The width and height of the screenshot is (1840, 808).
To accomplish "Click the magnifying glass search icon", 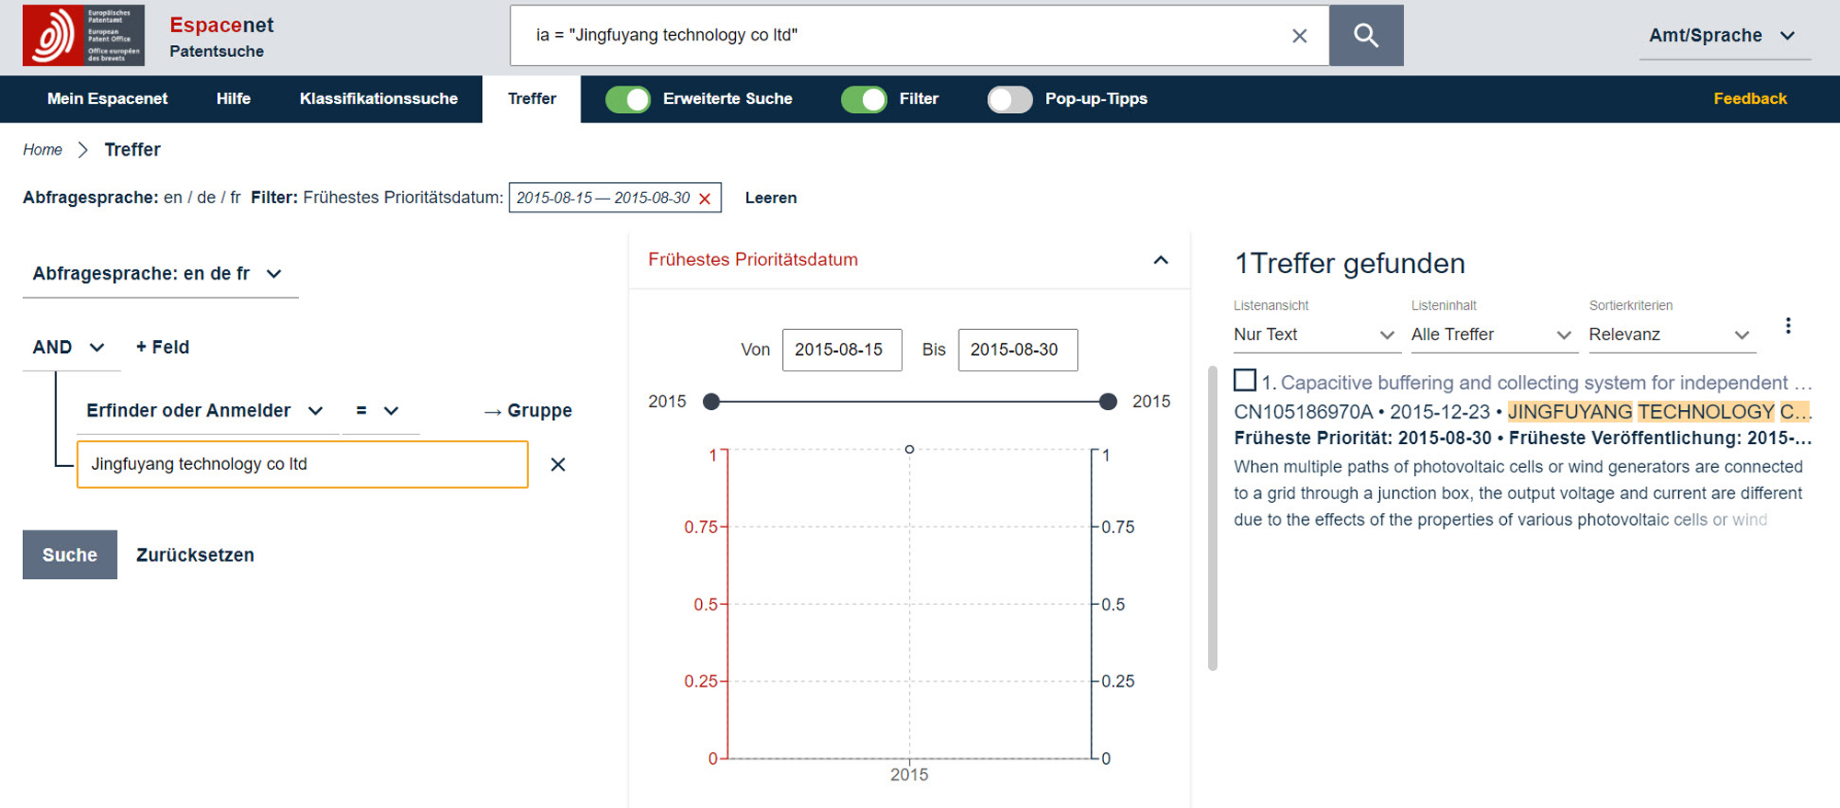I will pyautogui.click(x=1365, y=36).
